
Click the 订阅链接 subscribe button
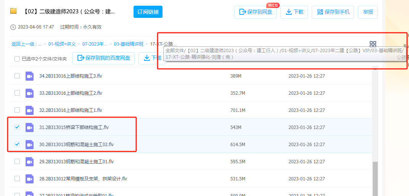pos(148,12)
